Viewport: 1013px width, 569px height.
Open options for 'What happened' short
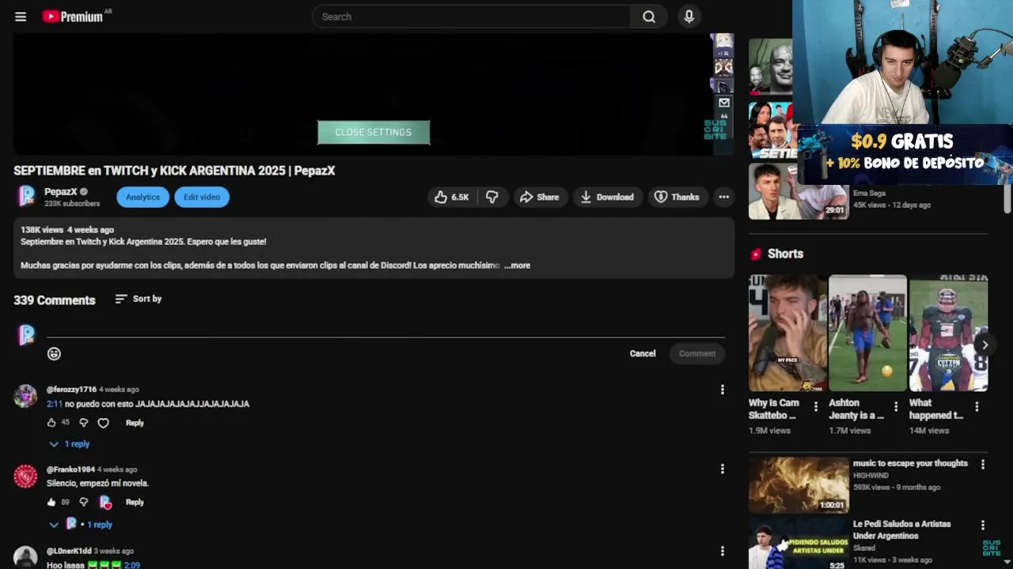pyautogui.click(x=977, y=406)
